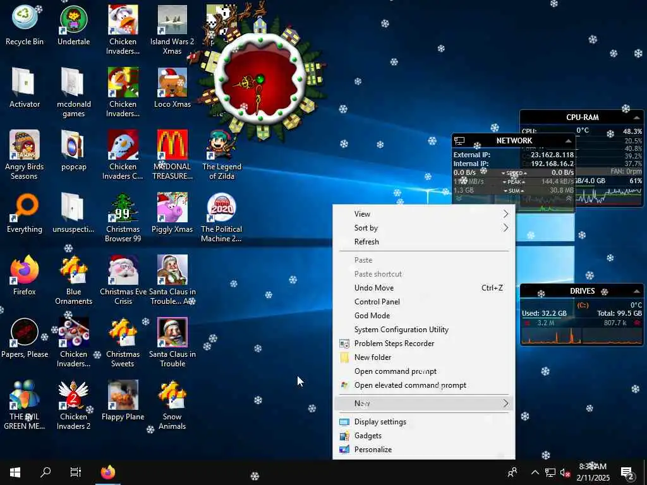Viewport: 647px width, 485px height.
Task: Select Christmas Eve Crisis shortcut
Action: (123, 280)
